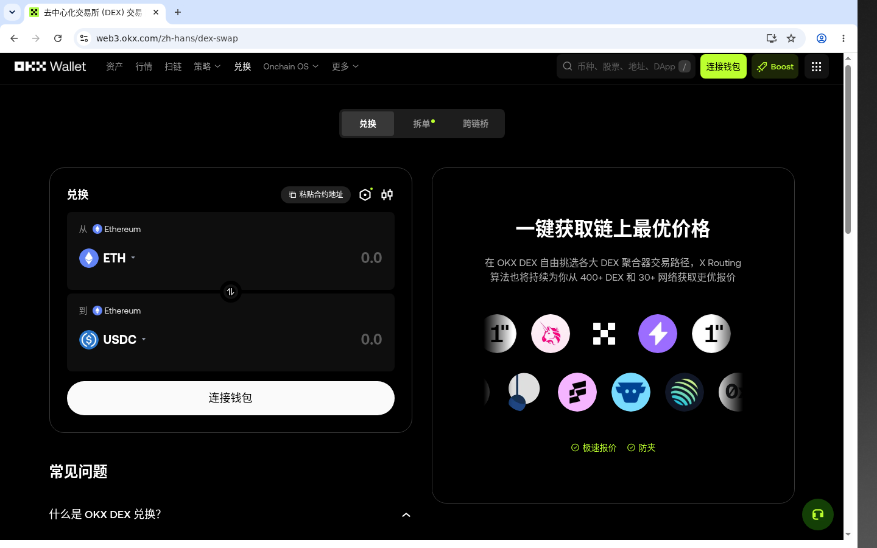The height and width of the screenshot is (548, 877).
Task: Open the 扫链 menu item
Action: 173,66
